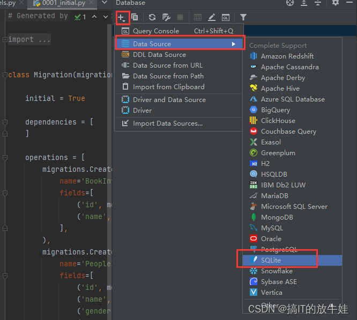This screenshot has height=320, width=357.
Task: Select Sybase ASE data source
Action: (293, 282)
